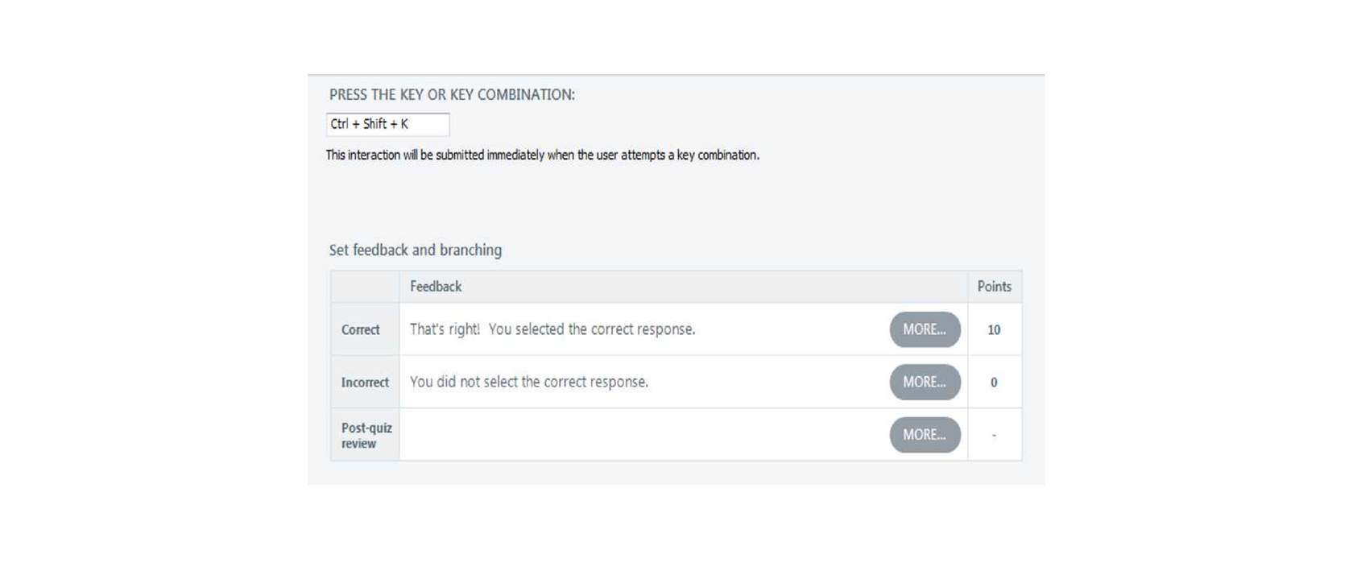Edit the "That's right!" correct feedback text
This screenshot has height=567, width=1353.
[x=552, y=329]
